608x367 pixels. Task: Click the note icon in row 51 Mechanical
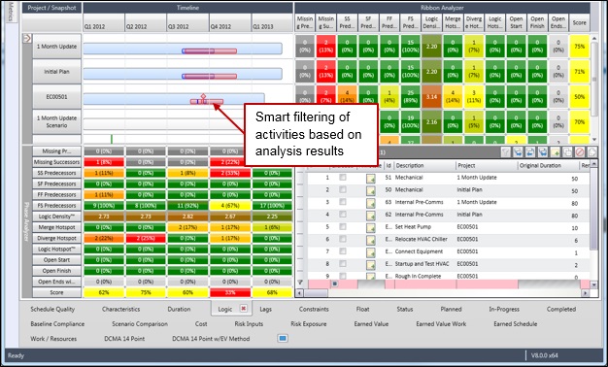point(371,179)
